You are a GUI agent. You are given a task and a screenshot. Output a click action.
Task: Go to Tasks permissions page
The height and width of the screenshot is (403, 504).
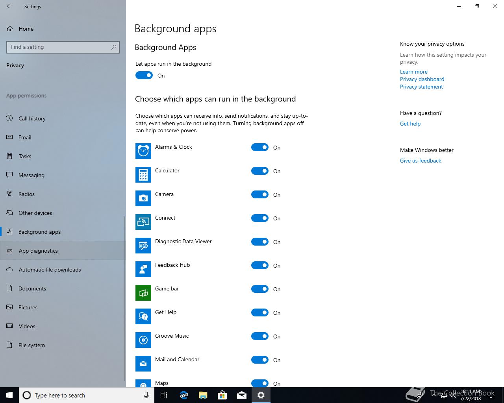coord(62,156)
